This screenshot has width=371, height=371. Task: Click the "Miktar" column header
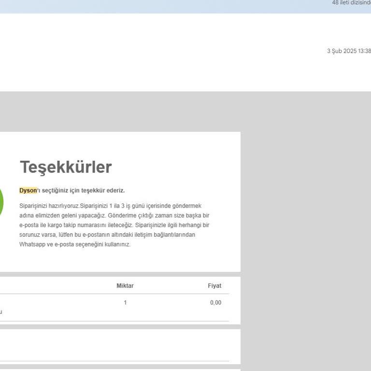point(125,286)
